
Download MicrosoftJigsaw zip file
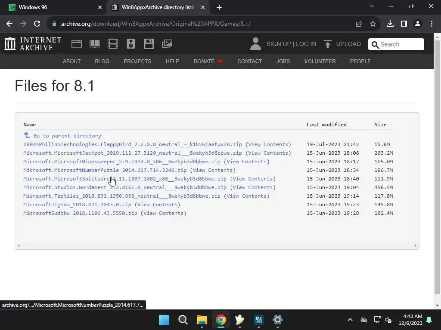pyautogui.click(x=77, y=205)
